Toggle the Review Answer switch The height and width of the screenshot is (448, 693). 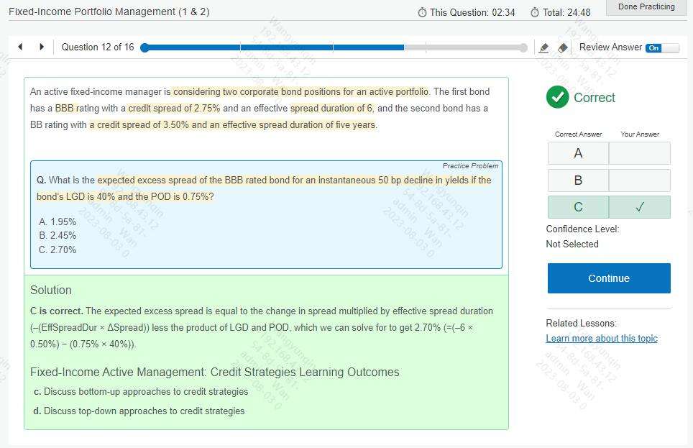tap(661, 47)
